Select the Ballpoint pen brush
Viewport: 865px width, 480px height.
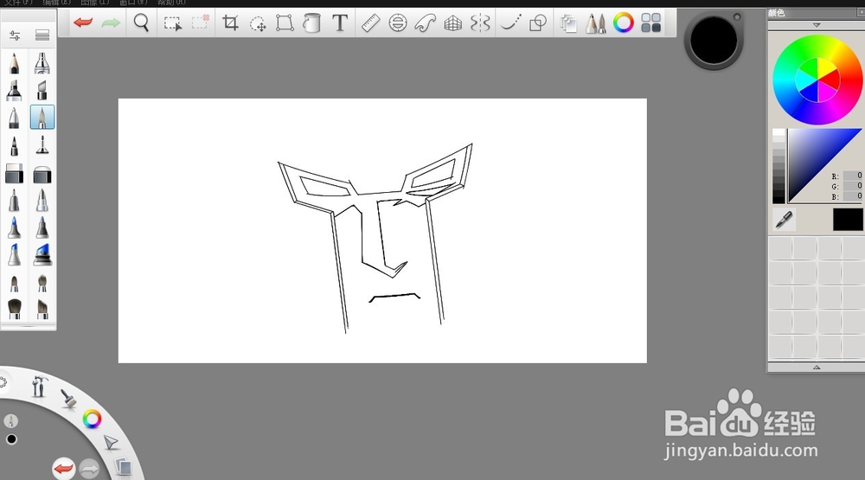coord(15,118)
